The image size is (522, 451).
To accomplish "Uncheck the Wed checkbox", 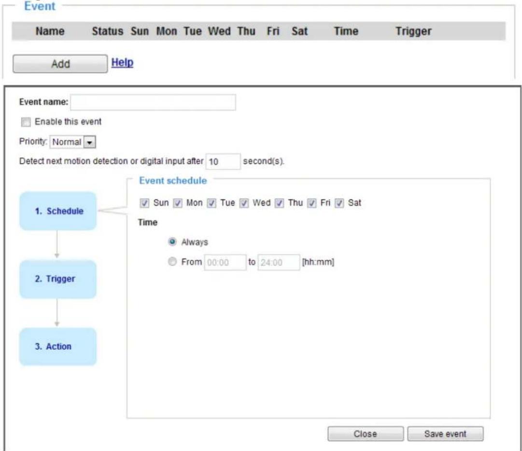I will (x=244, y=203).
